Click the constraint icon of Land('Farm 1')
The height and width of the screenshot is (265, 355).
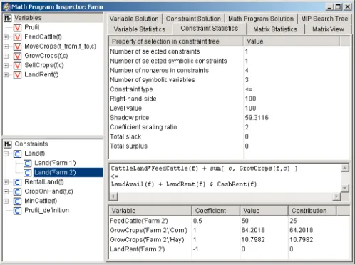pos(27,164)
